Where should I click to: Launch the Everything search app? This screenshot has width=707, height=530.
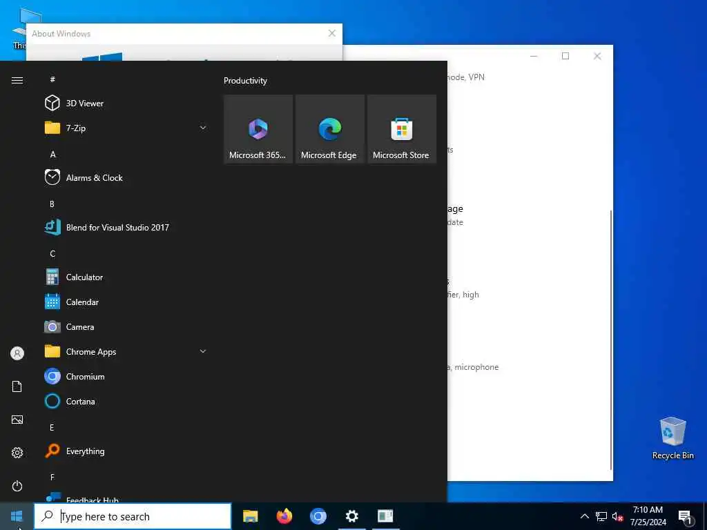tap(126, 451)
